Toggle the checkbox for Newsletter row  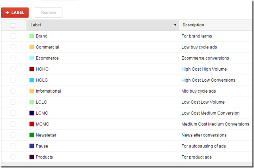click(13, 135)
